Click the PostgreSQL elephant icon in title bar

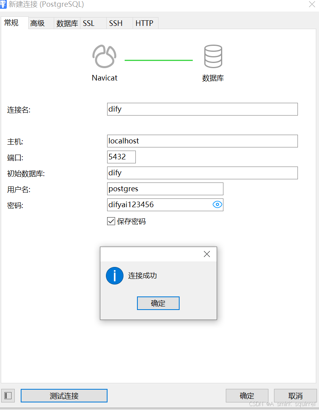click(x=3, y=4)
